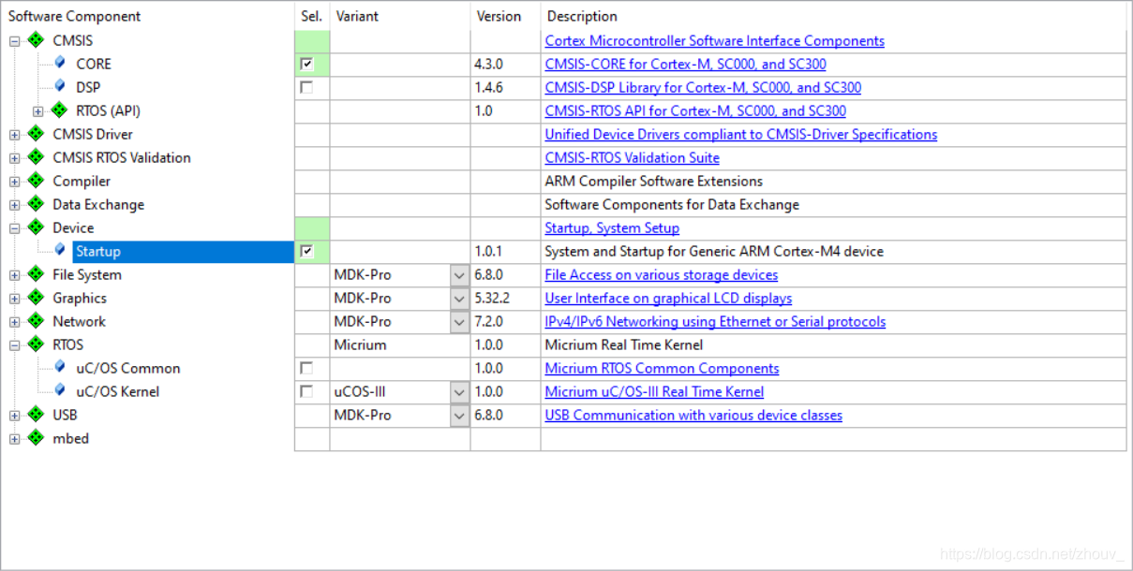Open Graphics MDK-Pro variant dropdown
Image resolution: width=1133 pixels, height=571 pixels.
pyautogui.click(x=459, y=299)
